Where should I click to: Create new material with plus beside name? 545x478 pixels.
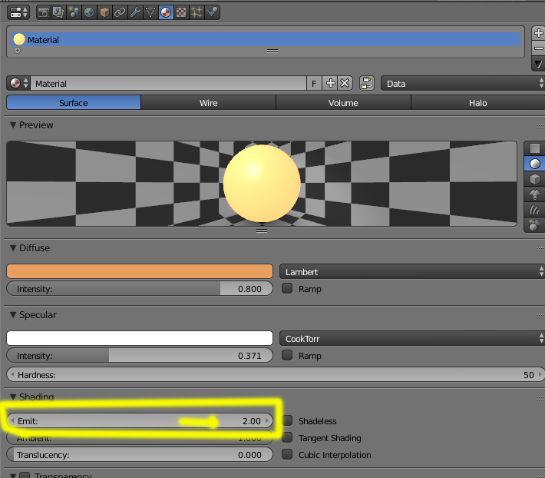(330, 84)
